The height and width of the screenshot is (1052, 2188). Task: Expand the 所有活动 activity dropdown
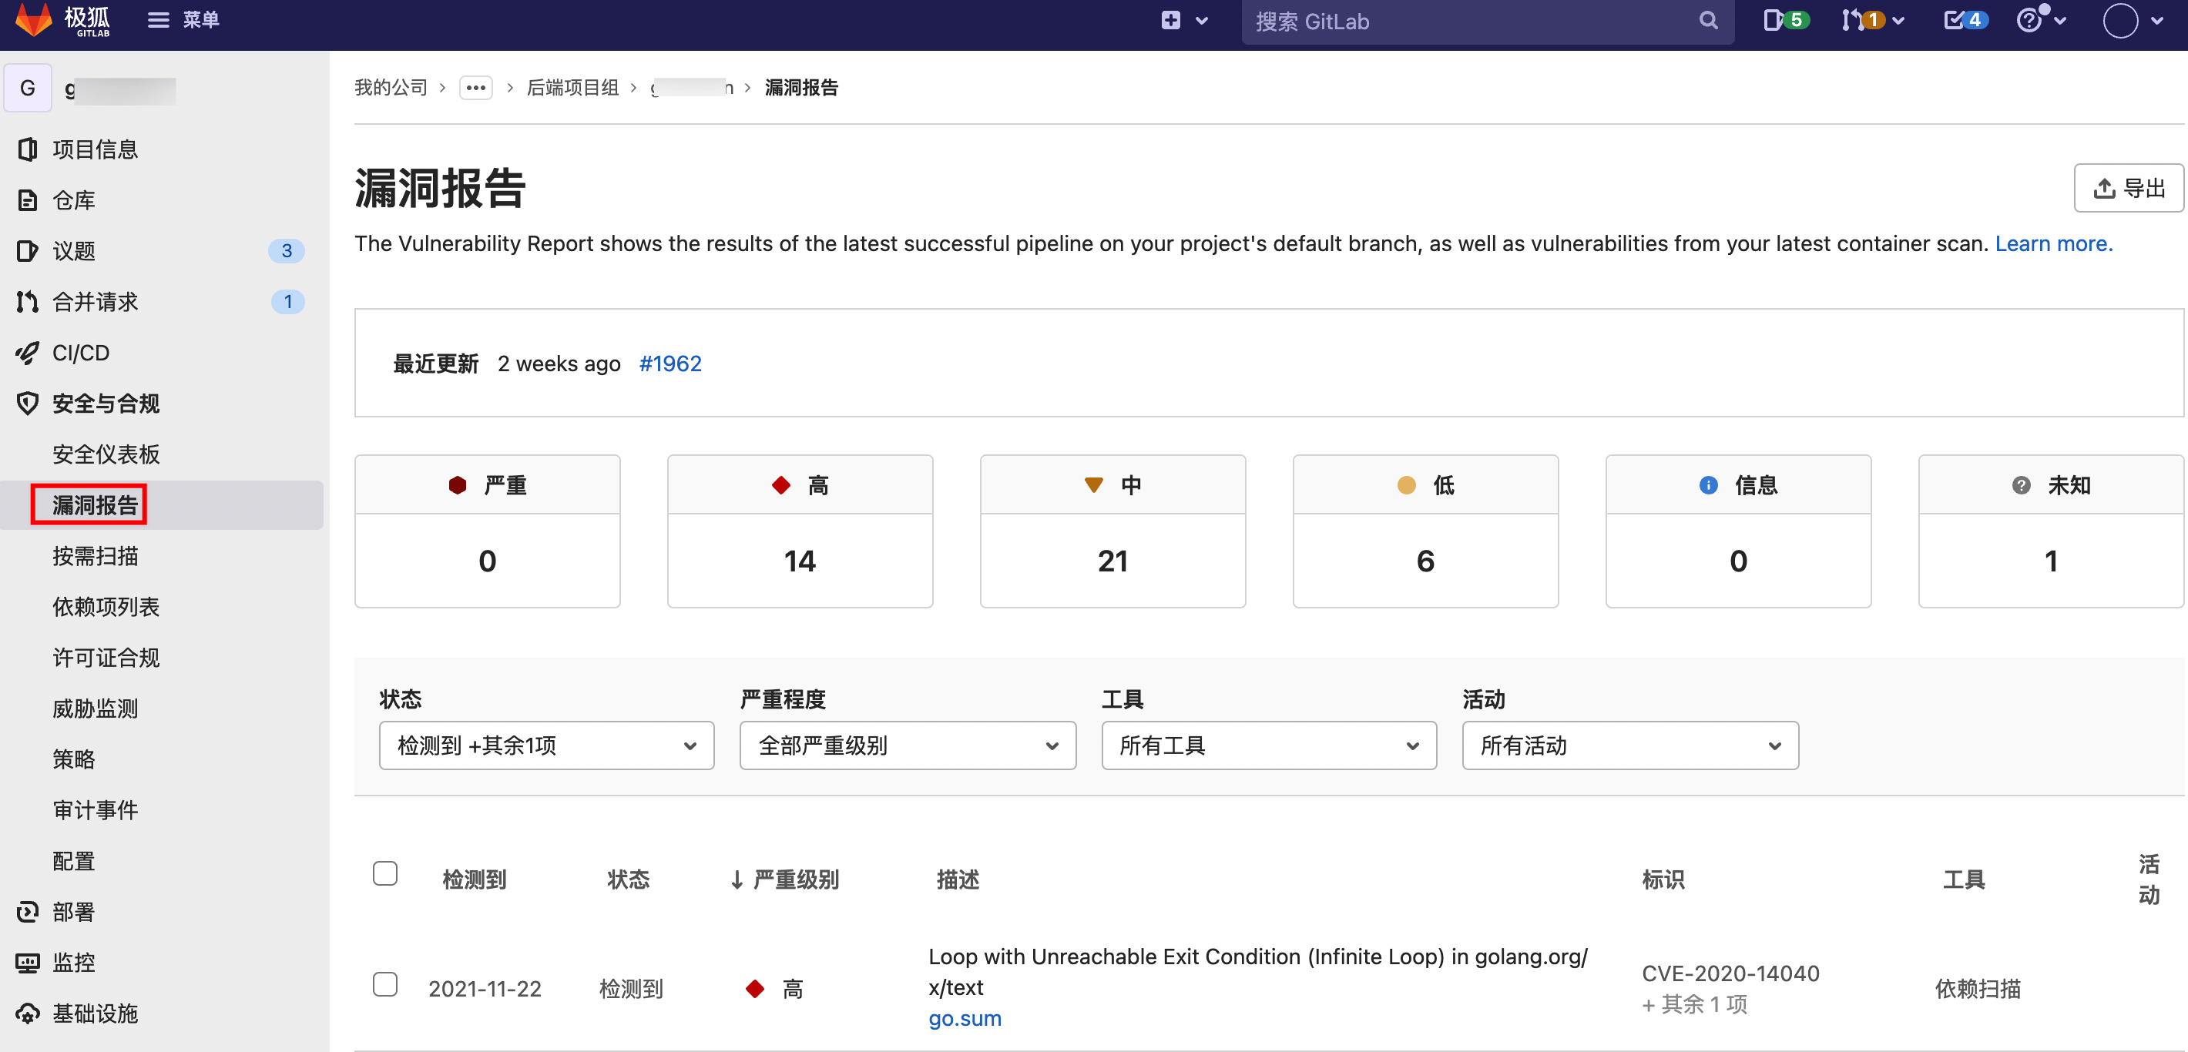coord(1629,745)
